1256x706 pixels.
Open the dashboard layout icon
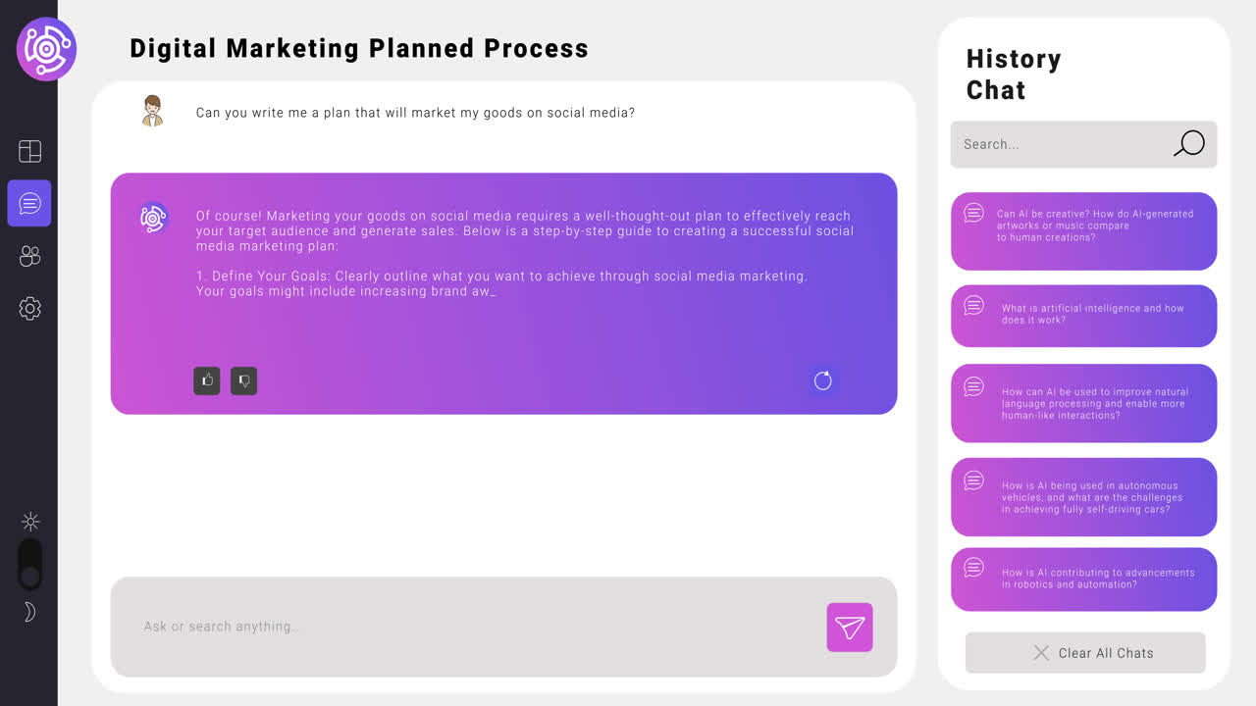pyautogui.click(x=29, y=151)
